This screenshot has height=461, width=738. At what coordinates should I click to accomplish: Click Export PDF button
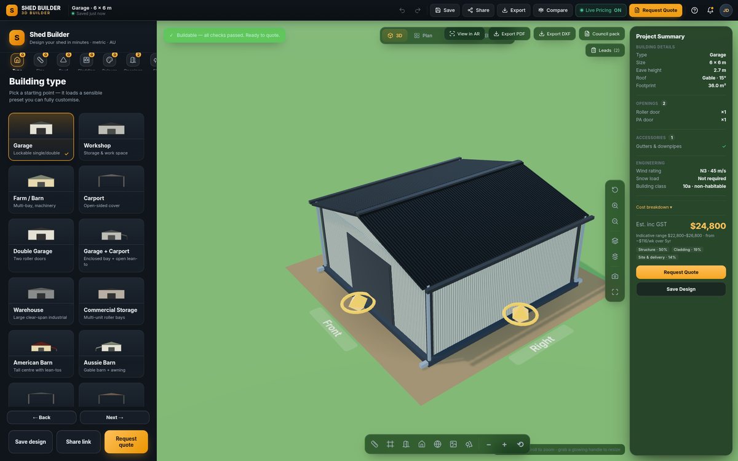[509, 34]
